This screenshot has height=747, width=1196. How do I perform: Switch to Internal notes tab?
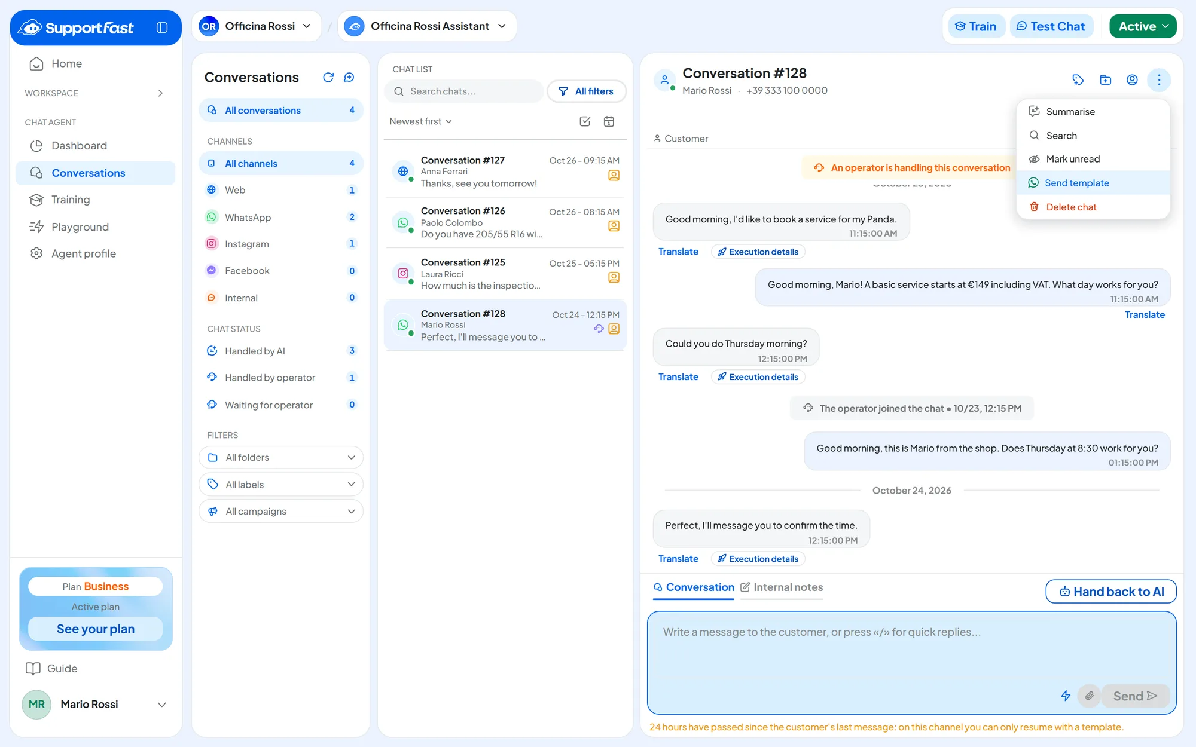click(x=782, y=587)
